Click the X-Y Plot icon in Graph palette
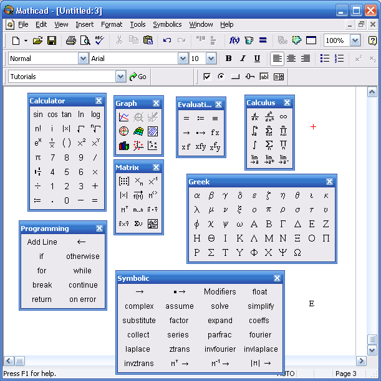Viewport: 381px width, 381px height. 123,117
